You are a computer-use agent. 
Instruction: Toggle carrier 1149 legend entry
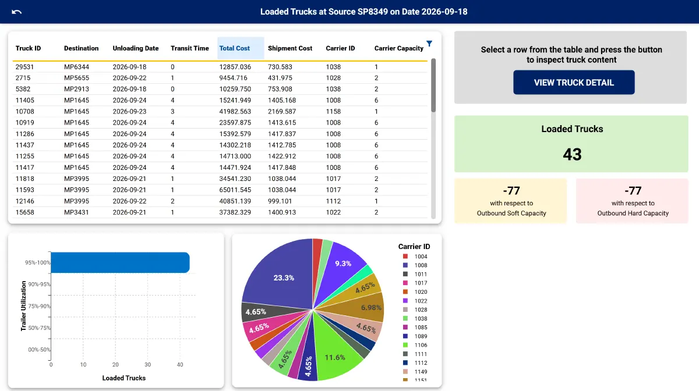[x=414, y=372]
